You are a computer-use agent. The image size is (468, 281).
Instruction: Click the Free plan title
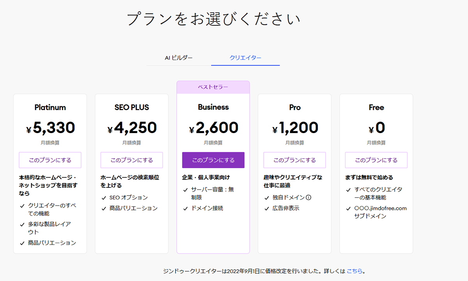click(376, 107)
